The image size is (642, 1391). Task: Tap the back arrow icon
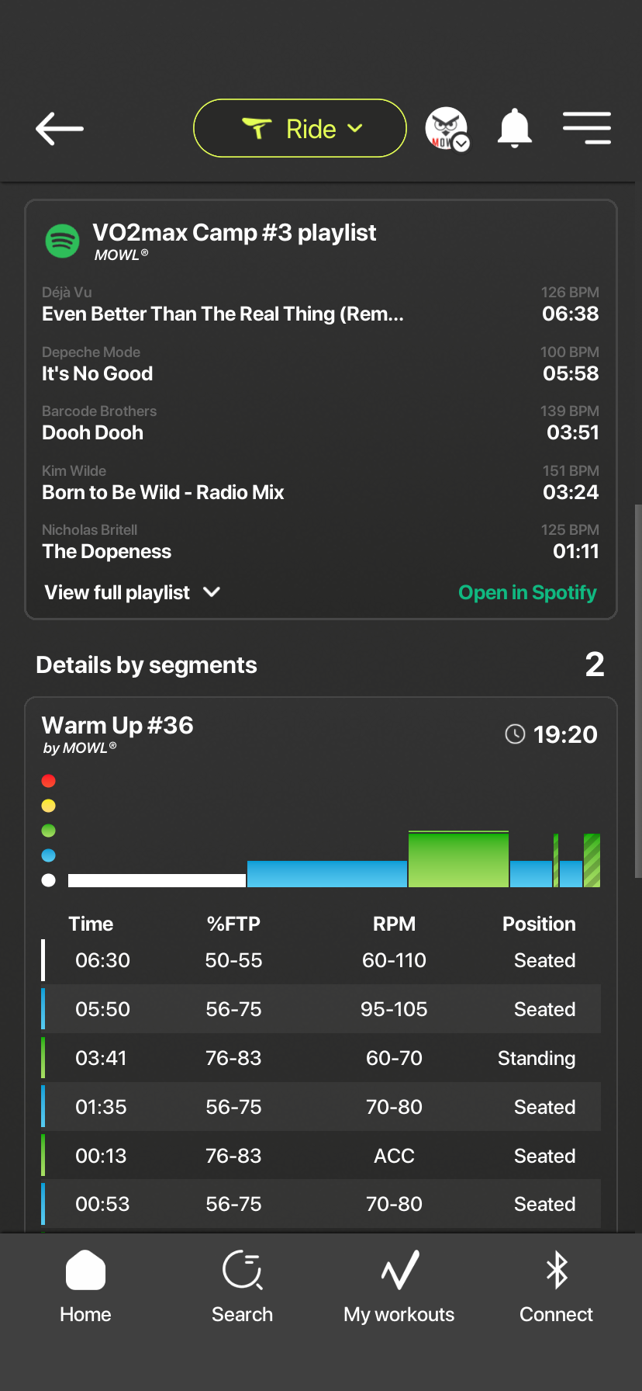60,129
